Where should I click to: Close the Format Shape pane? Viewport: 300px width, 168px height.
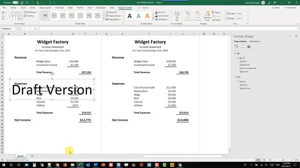pos(296,36)
